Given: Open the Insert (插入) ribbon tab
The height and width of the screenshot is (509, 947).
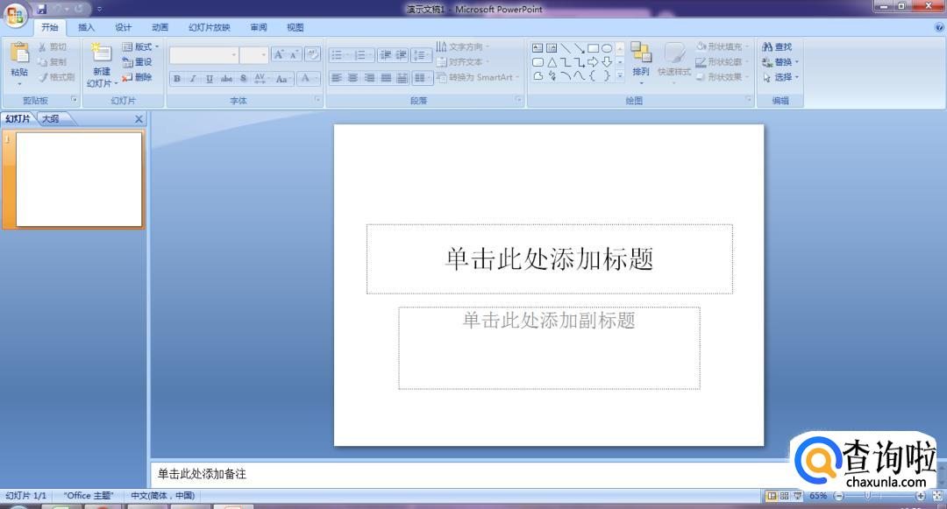Looking at the screenshot, I should point(86,28).
